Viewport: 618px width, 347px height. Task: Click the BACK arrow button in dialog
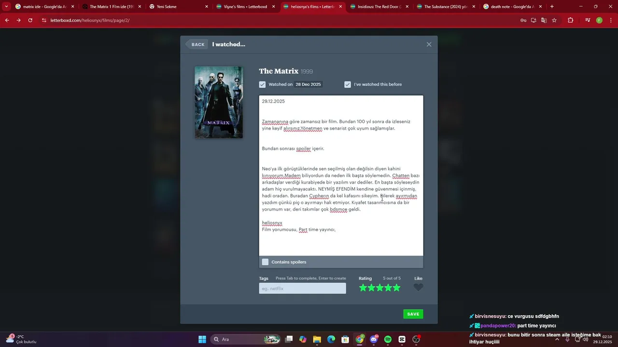tap(197, 44)
